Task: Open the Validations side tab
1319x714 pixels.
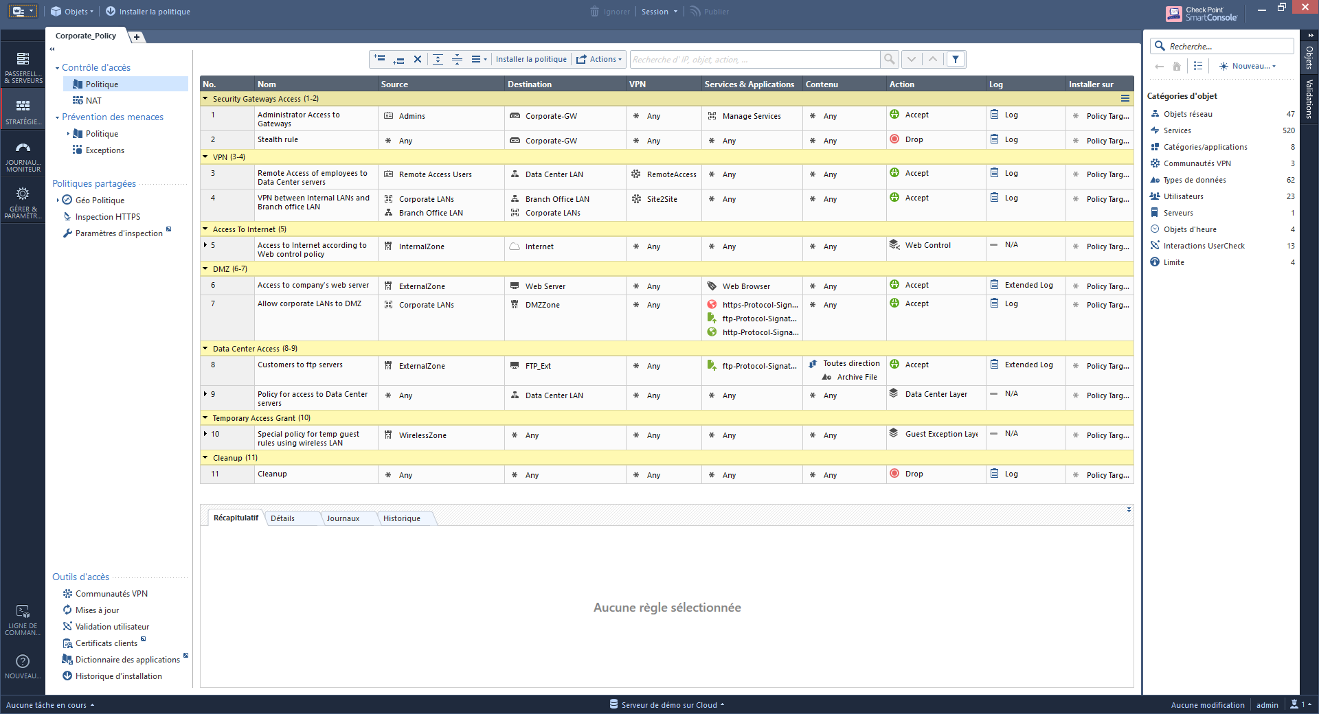Action: click(1309, 100)
